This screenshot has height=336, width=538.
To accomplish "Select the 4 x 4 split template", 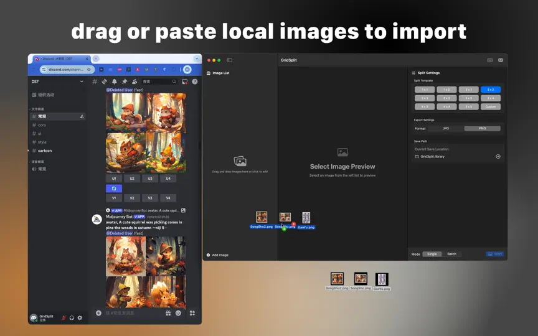I will coord(446,106).
